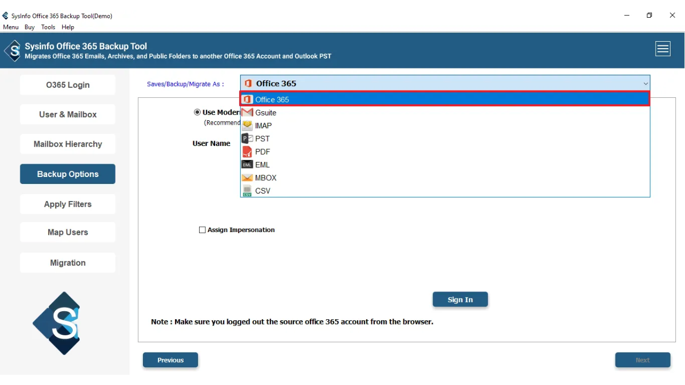Viewport: 685px width, 385px height.
Task: Click the title bar application icon
Action: tap(5, 16)
